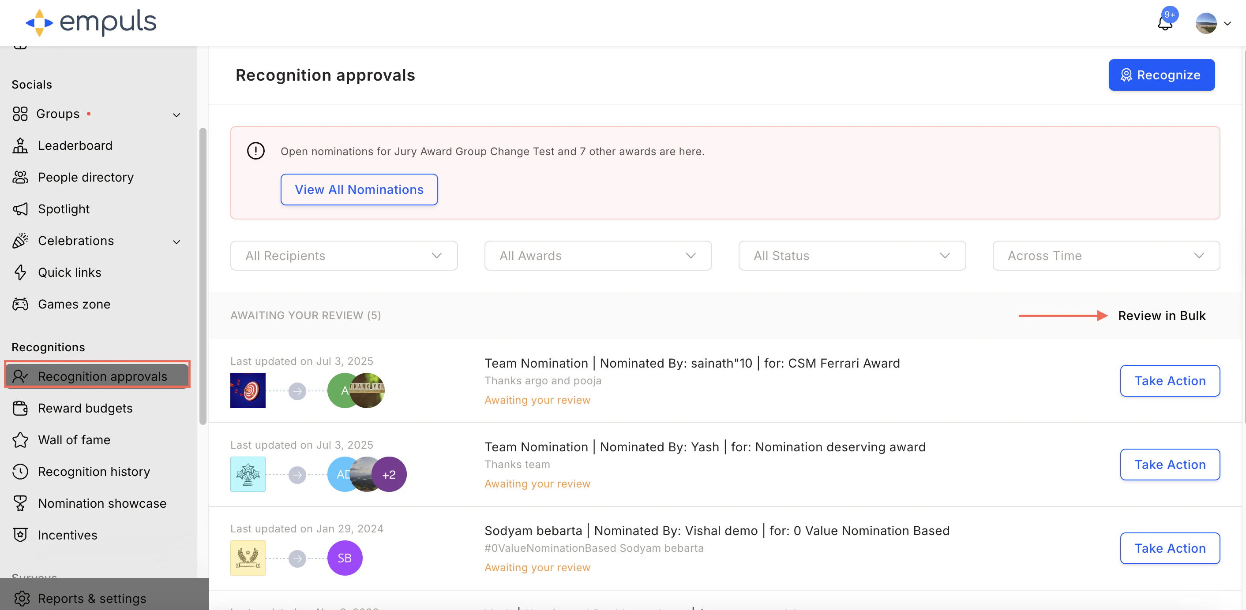Screen dimensions: 1246x610
Task: Take Action on CSM Ferrari Award nomination
Action: coord(1170,381)
